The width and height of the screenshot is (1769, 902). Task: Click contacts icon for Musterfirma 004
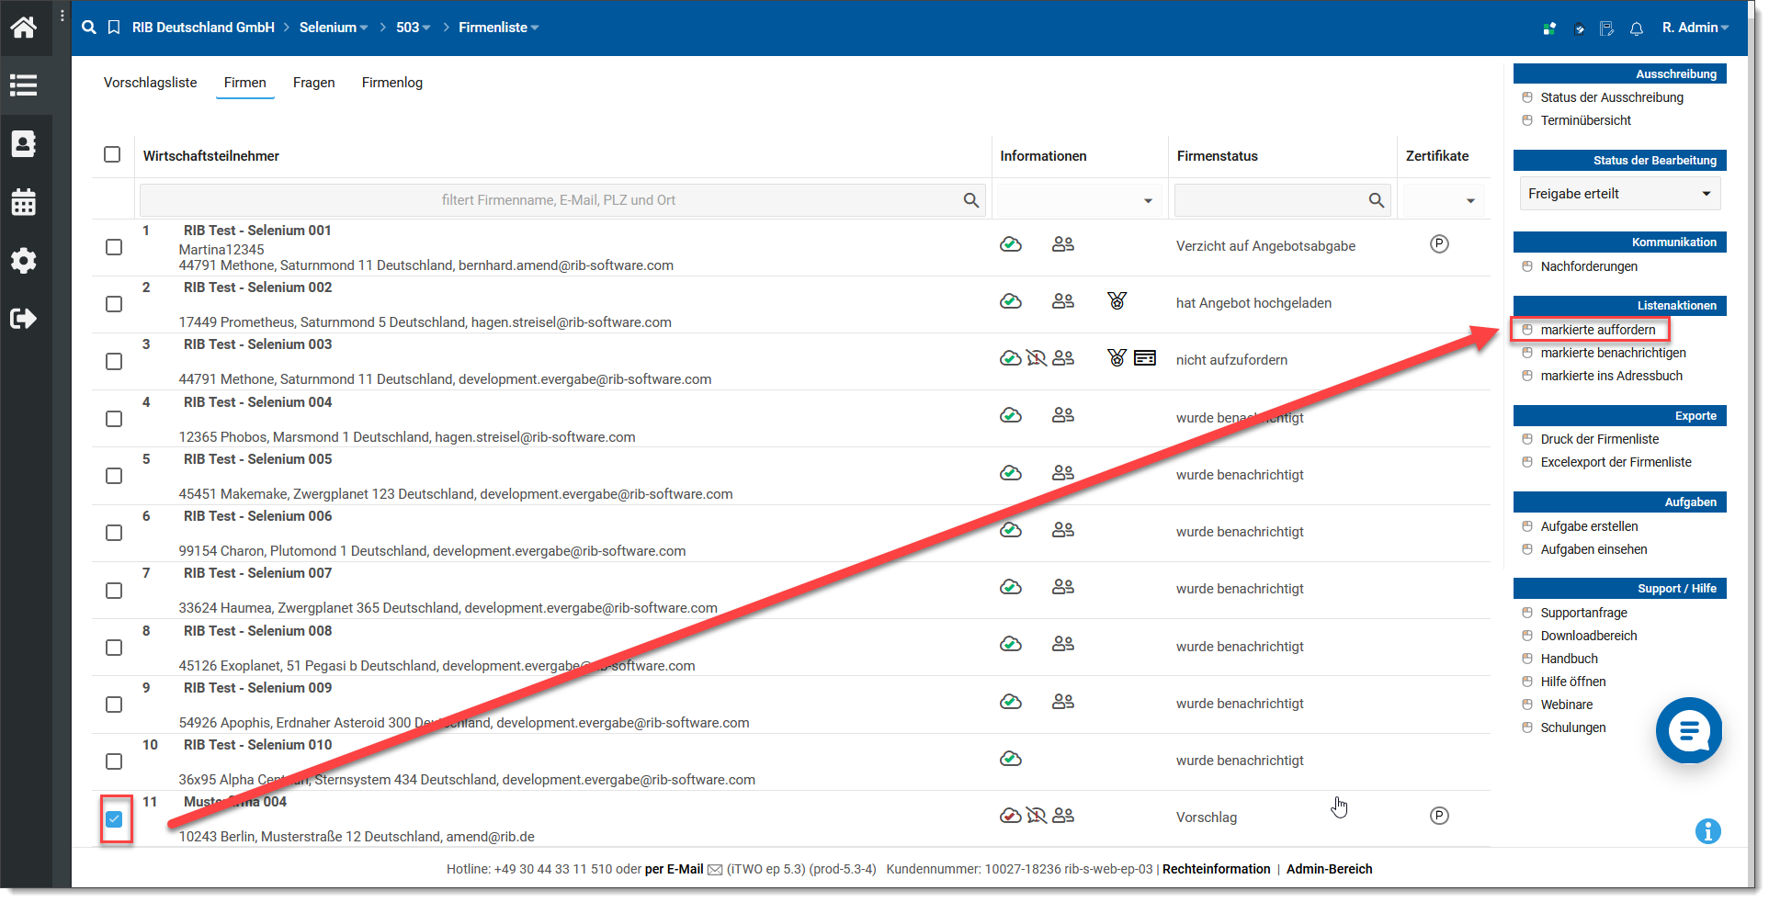1063,816
